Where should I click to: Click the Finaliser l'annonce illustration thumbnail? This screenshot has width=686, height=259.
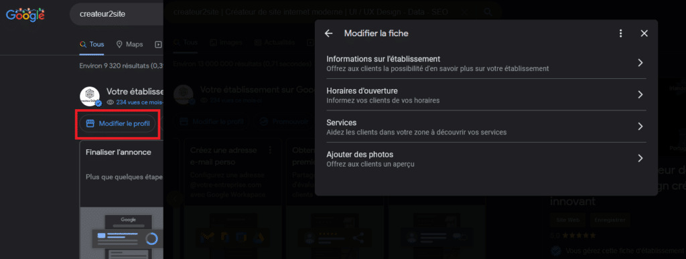tap(122, 234)
